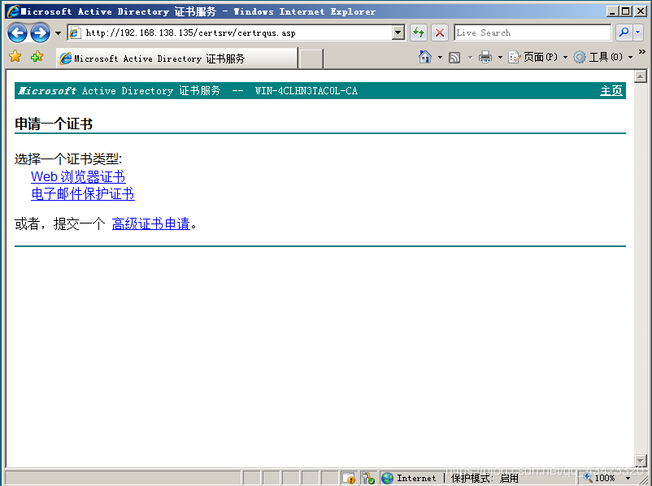Click the popup blocker status bar icon

(349, 478)
